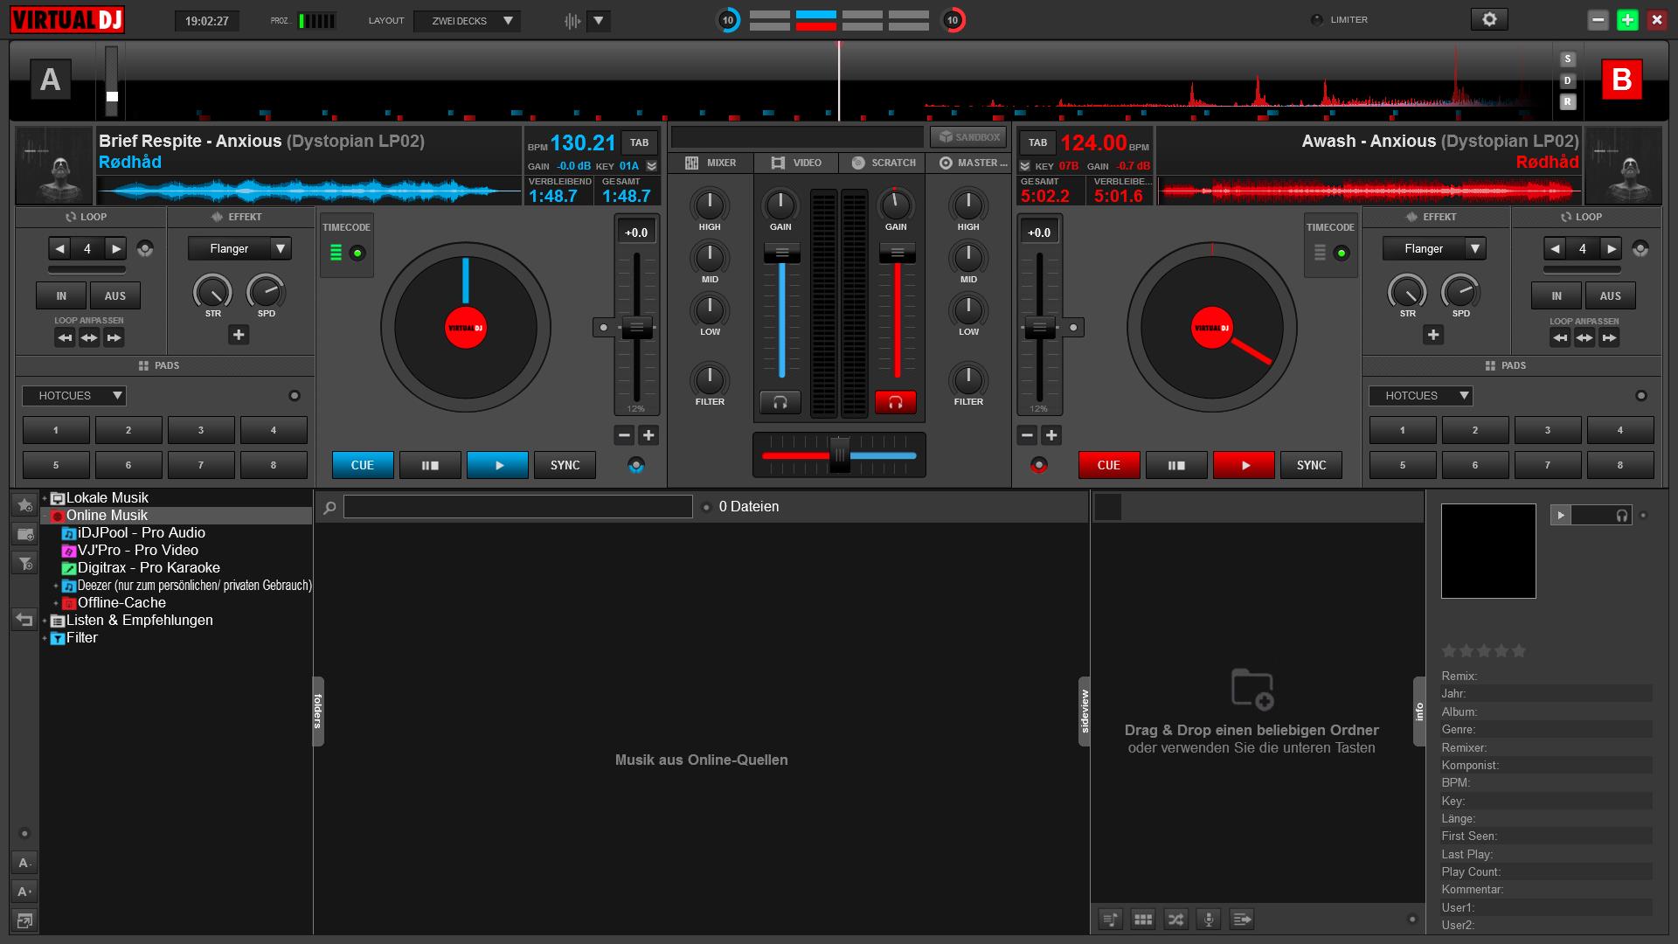This screenshot has height=944, width=1678.
Task: Open the favorites star icon in browser sidebar
Action: [24, 505]
